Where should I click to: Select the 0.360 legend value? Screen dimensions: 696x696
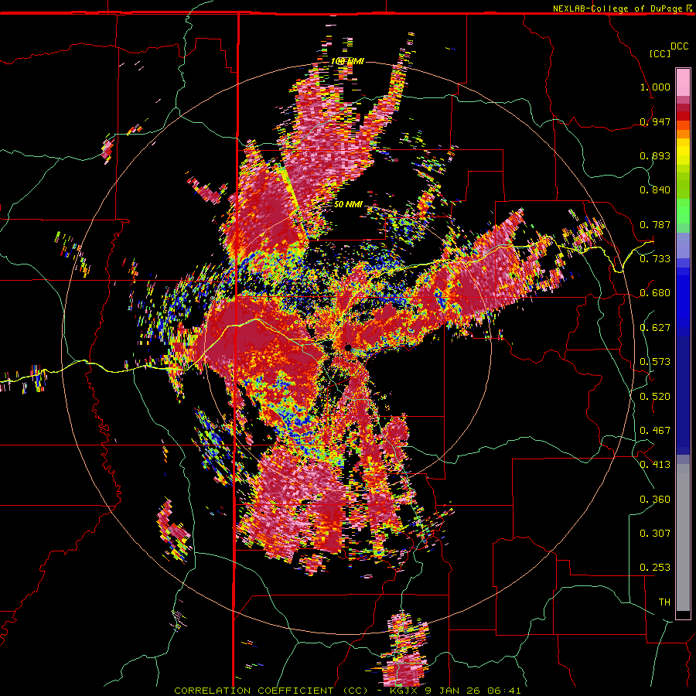click(x=655, y=500)
